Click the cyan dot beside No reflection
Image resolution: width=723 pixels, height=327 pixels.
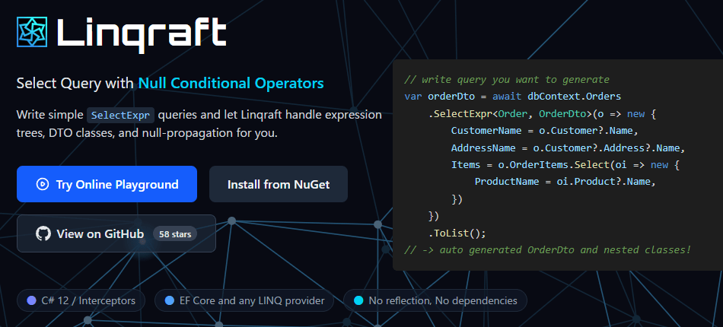click(358, 300)
